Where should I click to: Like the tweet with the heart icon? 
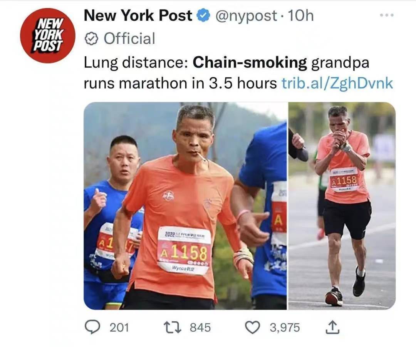[252, 327]
